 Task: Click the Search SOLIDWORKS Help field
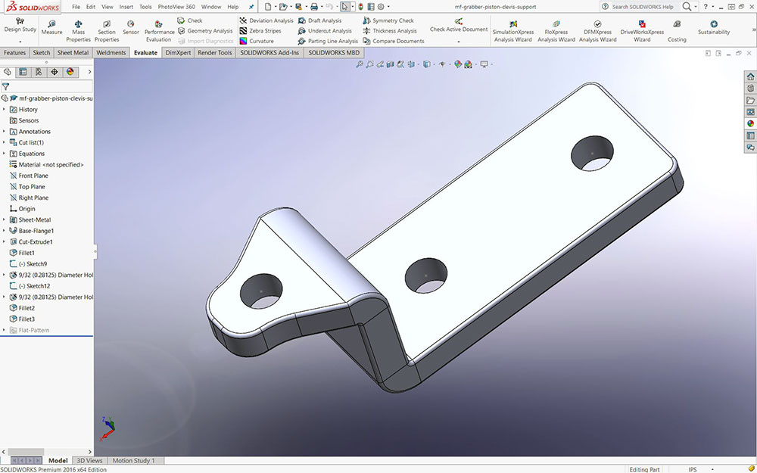(x=642, y=7)
